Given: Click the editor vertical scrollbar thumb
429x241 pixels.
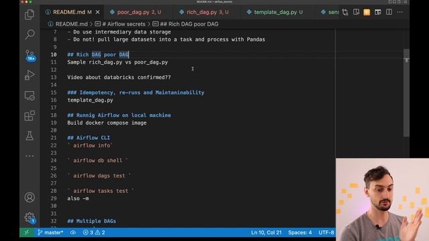Looking at the screenshot, I should pos(406,93).
